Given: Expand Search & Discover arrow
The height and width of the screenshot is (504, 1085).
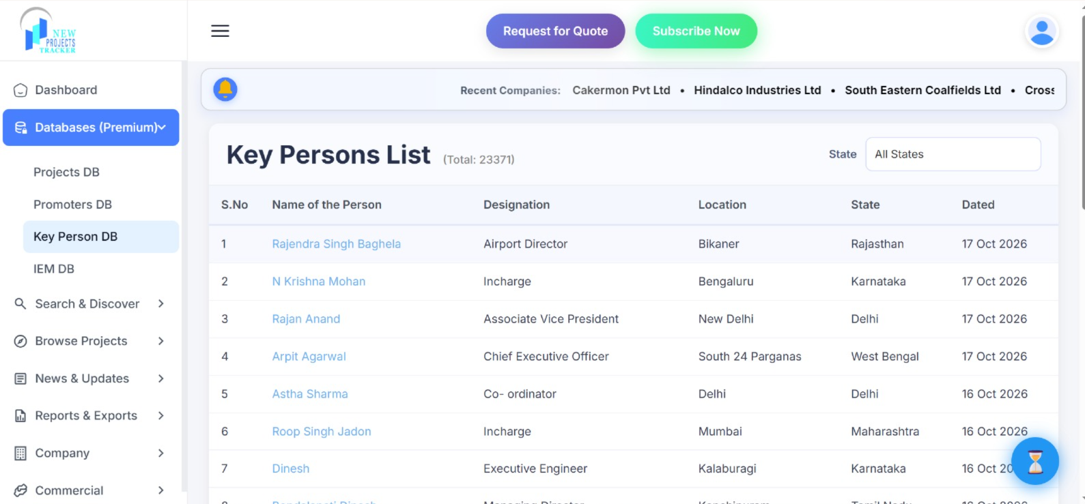Looking at the screenshot, I should point(161,303).
